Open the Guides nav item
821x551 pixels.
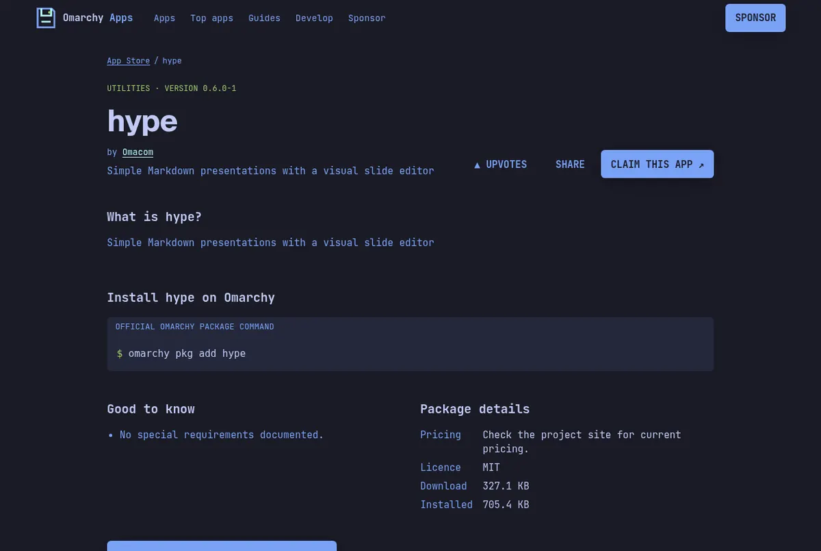(x=264, y=18)
